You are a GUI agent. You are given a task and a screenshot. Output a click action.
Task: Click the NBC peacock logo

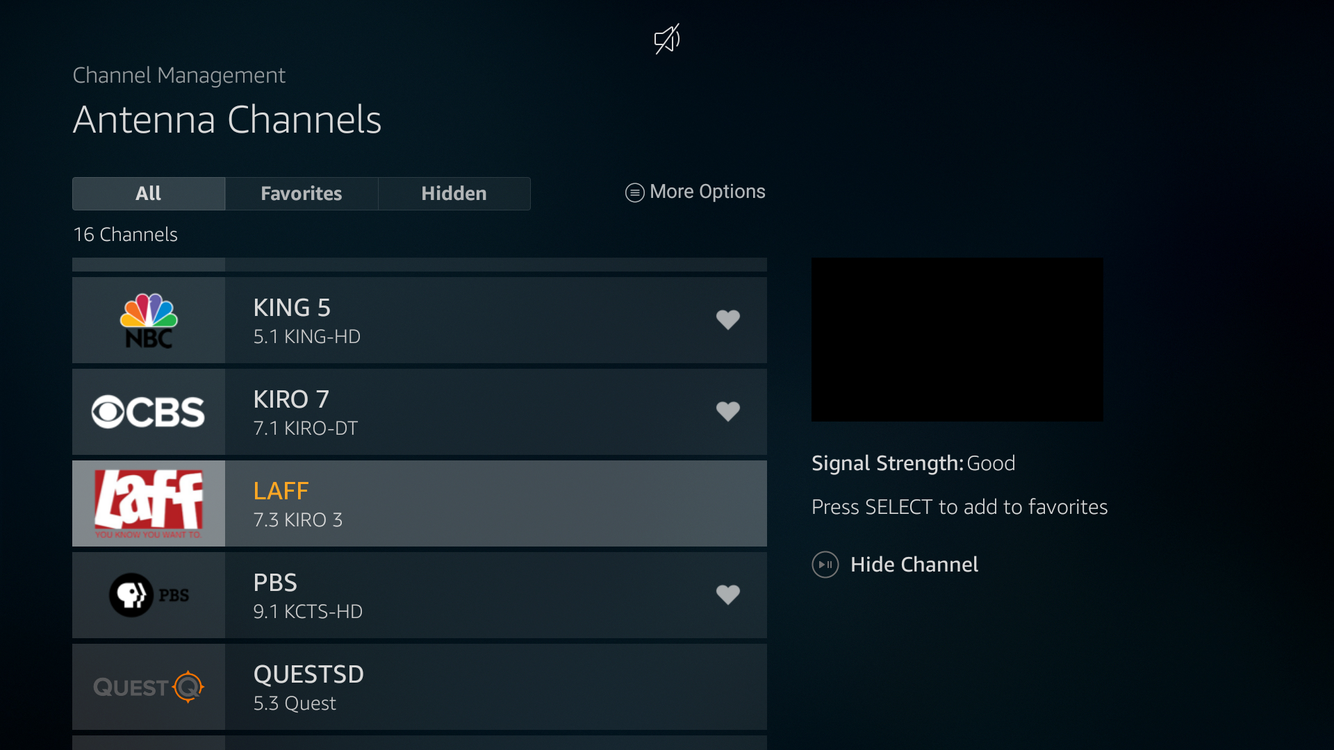(x=149, y=320)
